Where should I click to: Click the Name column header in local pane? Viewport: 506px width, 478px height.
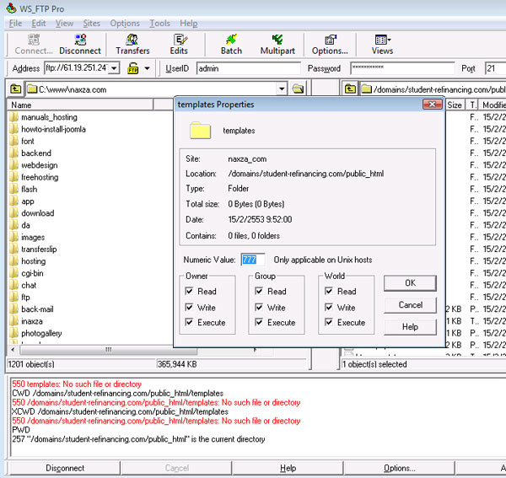point(80,105)
